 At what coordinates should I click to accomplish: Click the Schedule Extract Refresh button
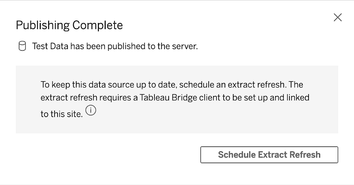pos(269,155)
